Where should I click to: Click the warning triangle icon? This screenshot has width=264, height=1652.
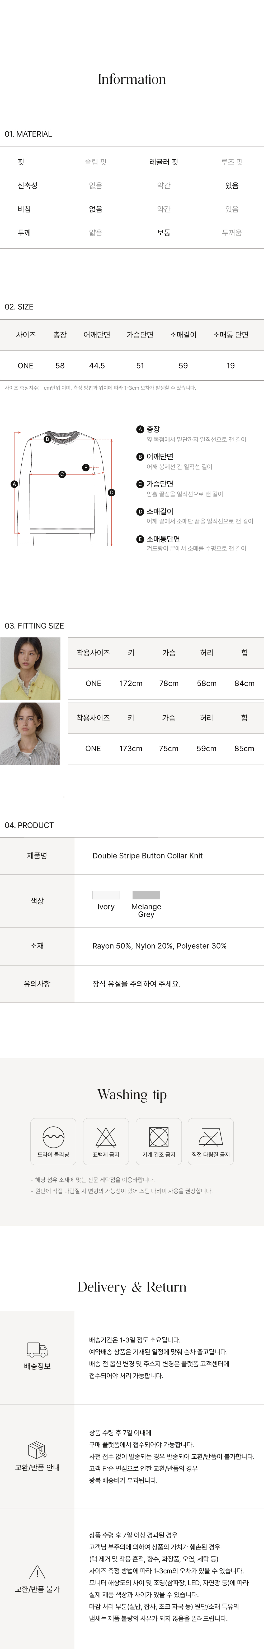pyautogui.click(x=37, y=1572)
